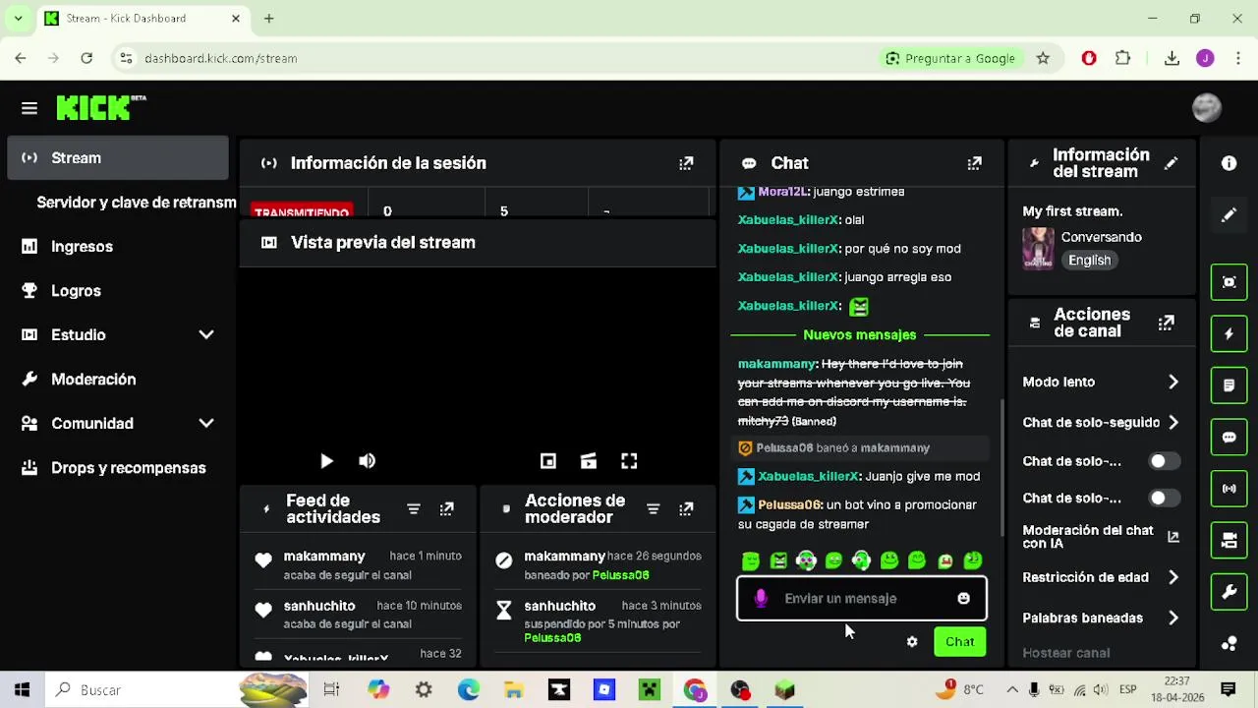Open the account avatar in the Kick header
1258x708 pixels.
1206,108
